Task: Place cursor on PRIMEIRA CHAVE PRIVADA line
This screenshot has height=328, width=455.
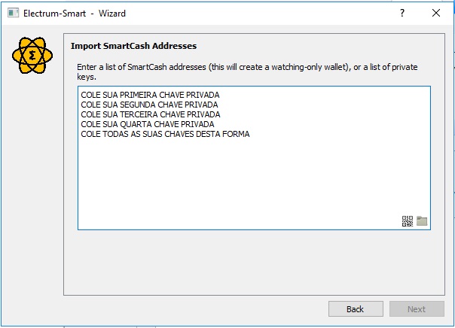Action: click(x=150, y=95)
